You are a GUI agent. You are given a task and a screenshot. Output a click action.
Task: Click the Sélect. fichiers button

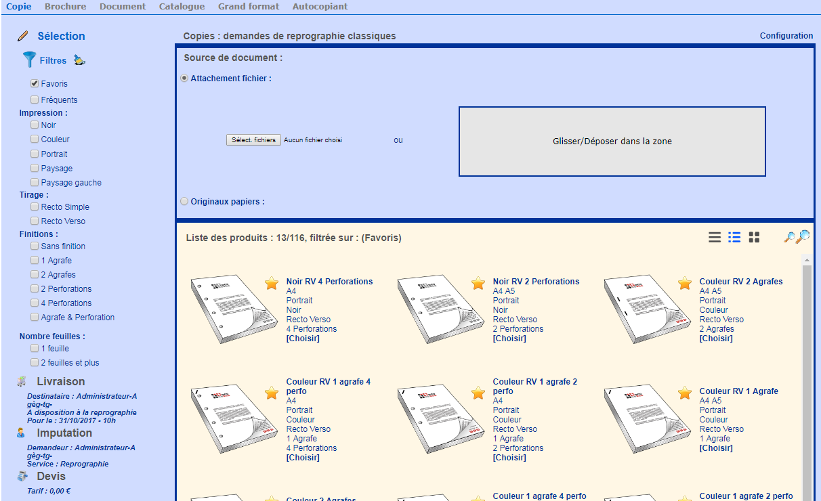[253, 140]
